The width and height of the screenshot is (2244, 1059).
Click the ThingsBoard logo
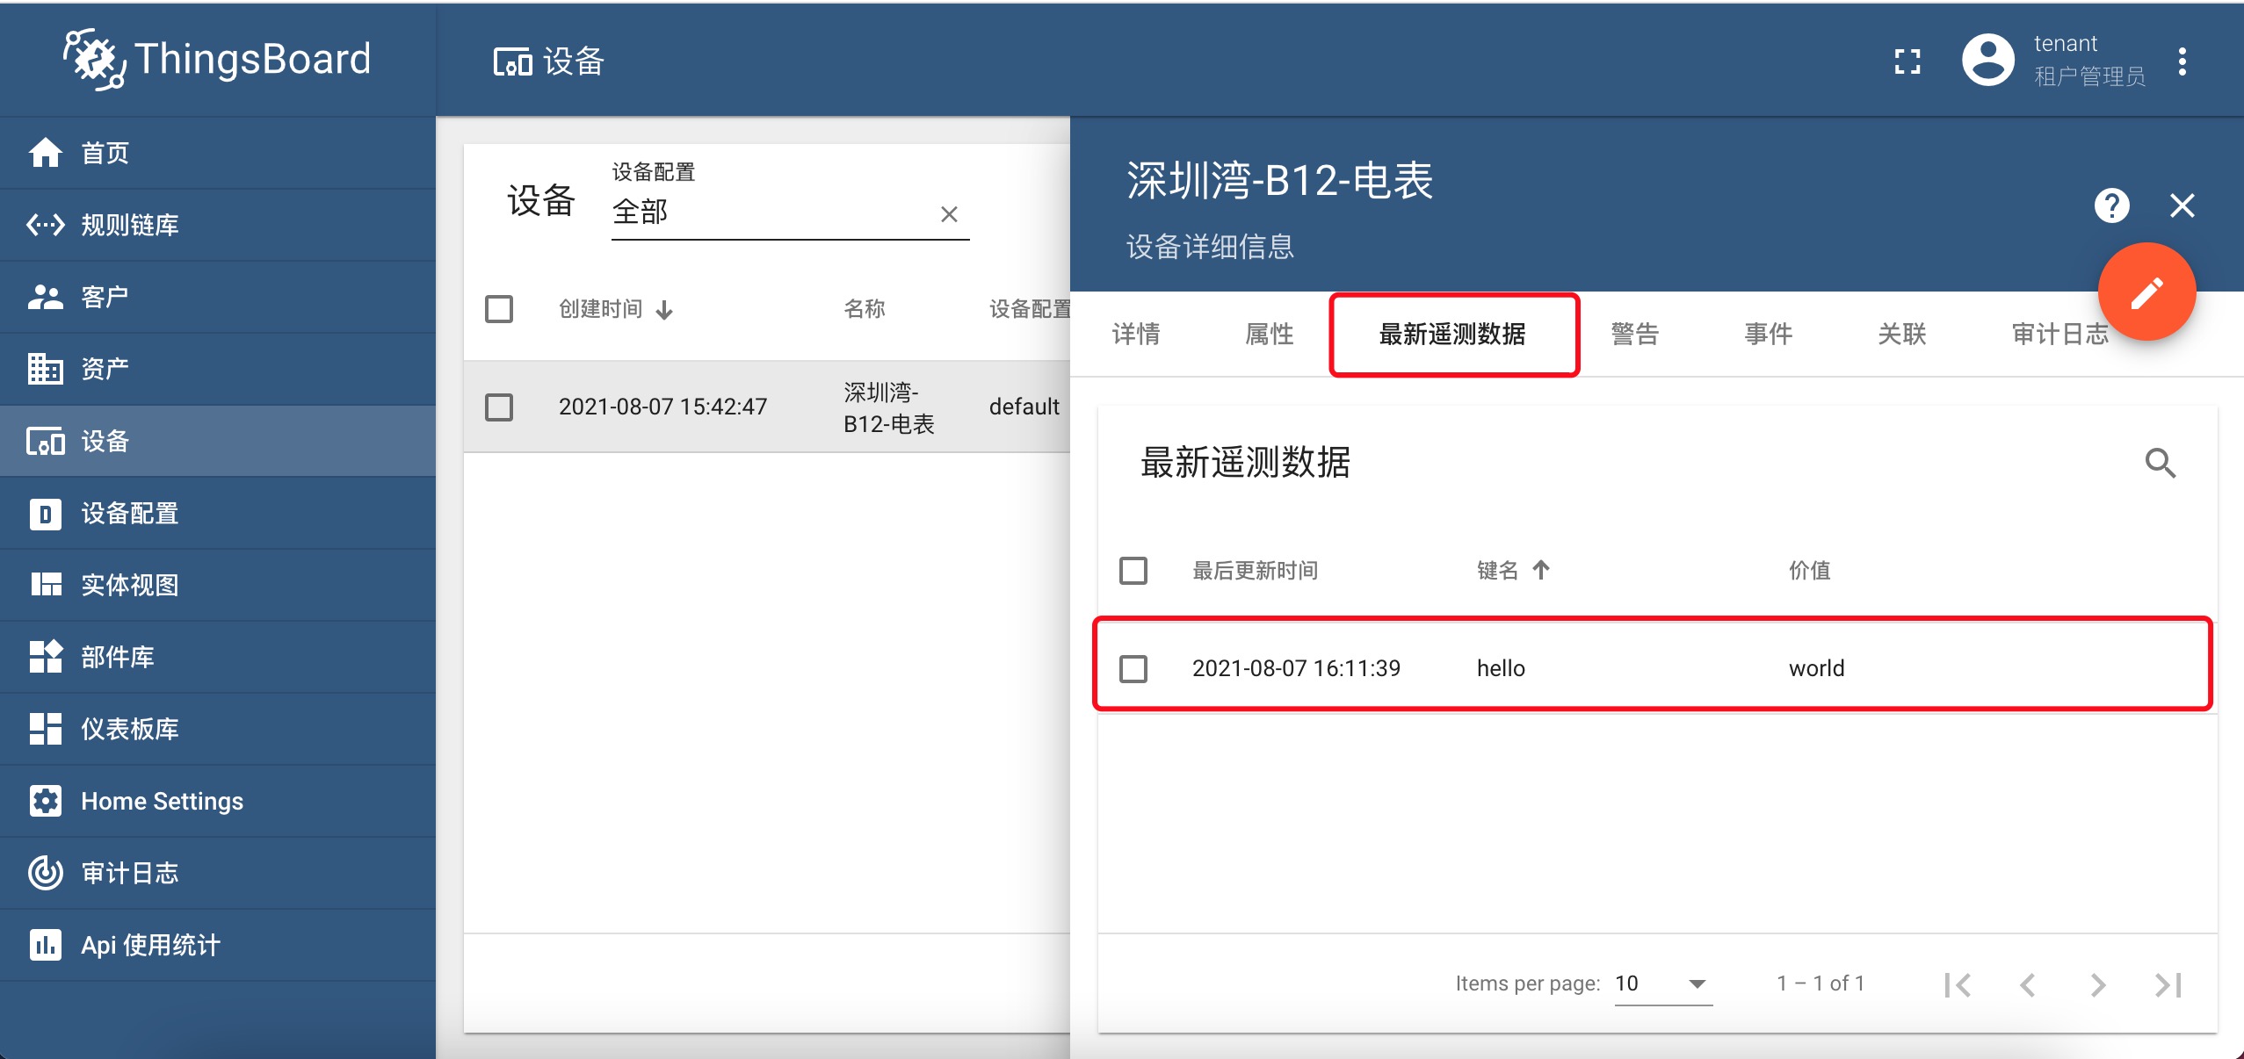217,60
